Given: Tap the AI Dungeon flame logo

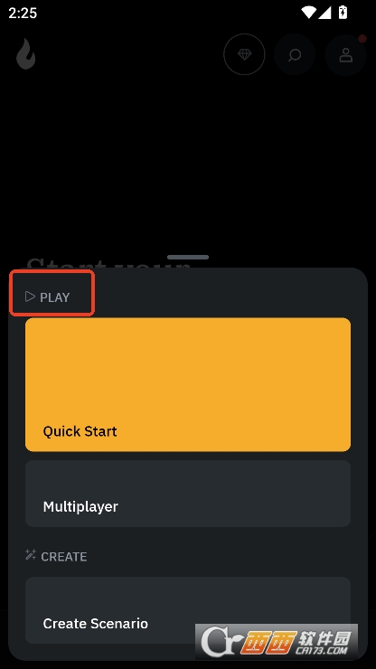Looking at the screenshot, I should tap(25, 54).
